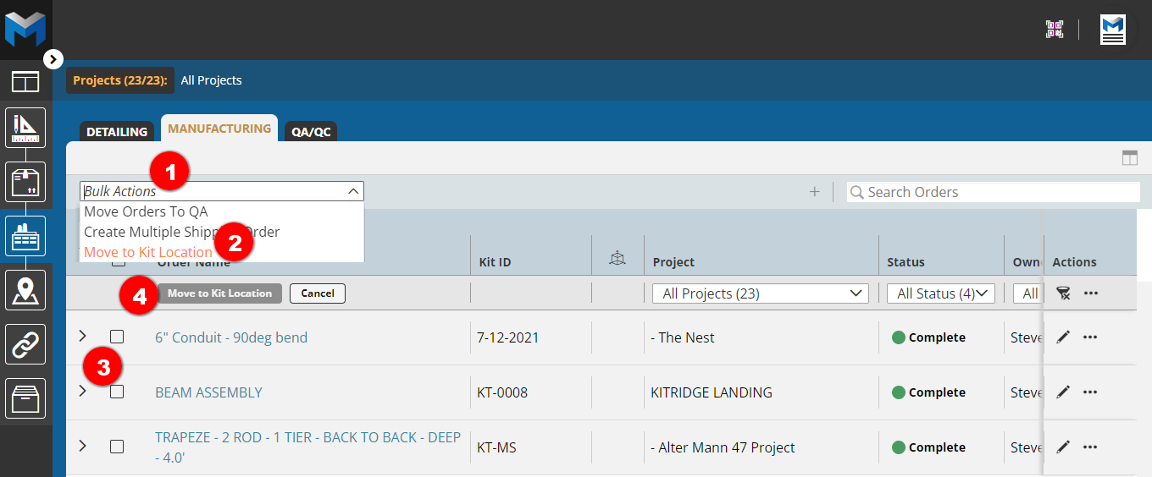The image size is (1152, 477).
Task: Open the 6" Conduit - 90deg bend link
Action: (231, 337)
